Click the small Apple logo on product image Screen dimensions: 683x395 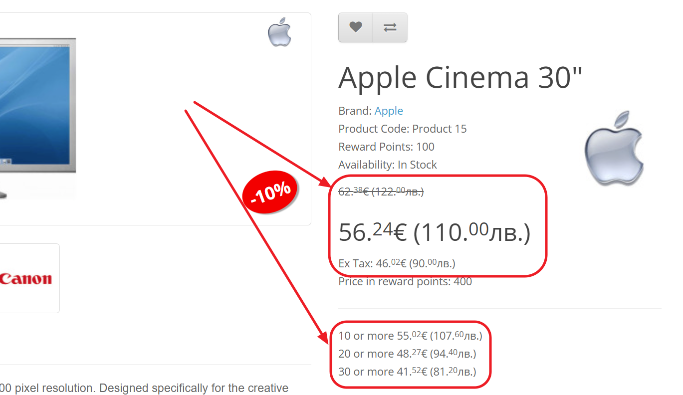(x=279, y=32)
